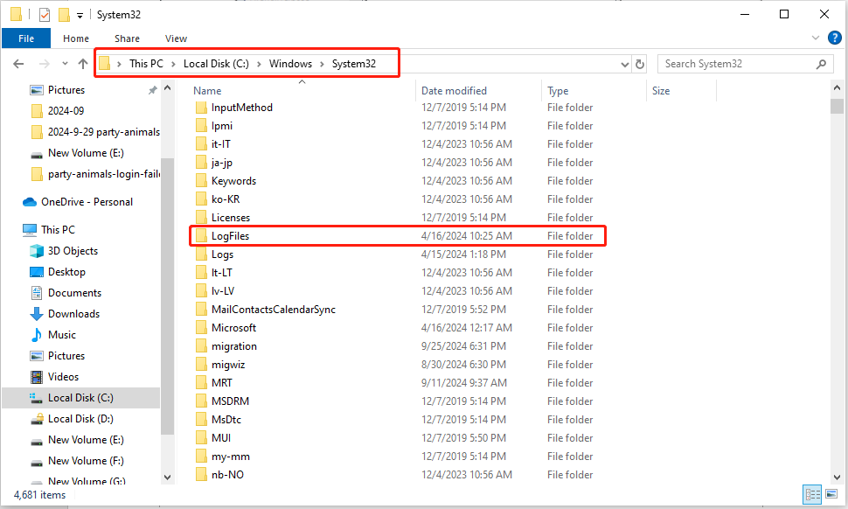Open the address bar history dropdown

(x=625, y=65)
